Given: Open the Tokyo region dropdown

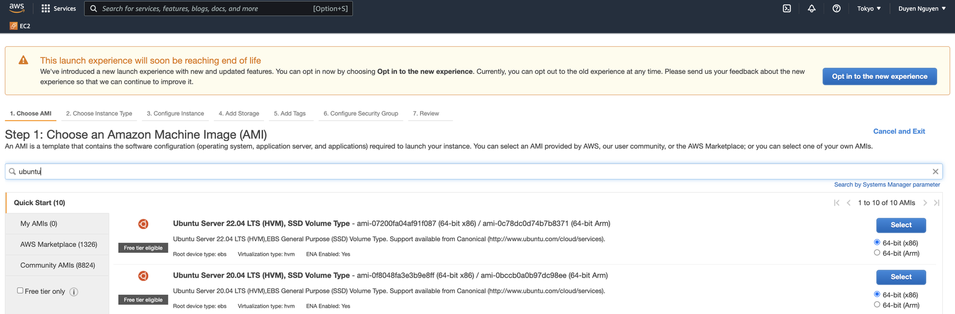Looking at the screenshot, I should (869, 9).
